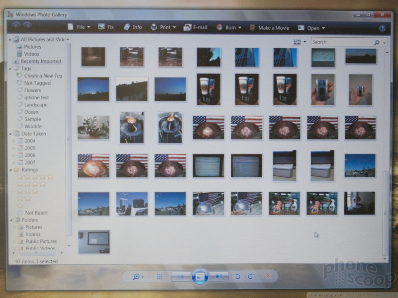Select the 2007 date folder
The height and width of the screenshot is (298, 398).
[x=30, y=162]
